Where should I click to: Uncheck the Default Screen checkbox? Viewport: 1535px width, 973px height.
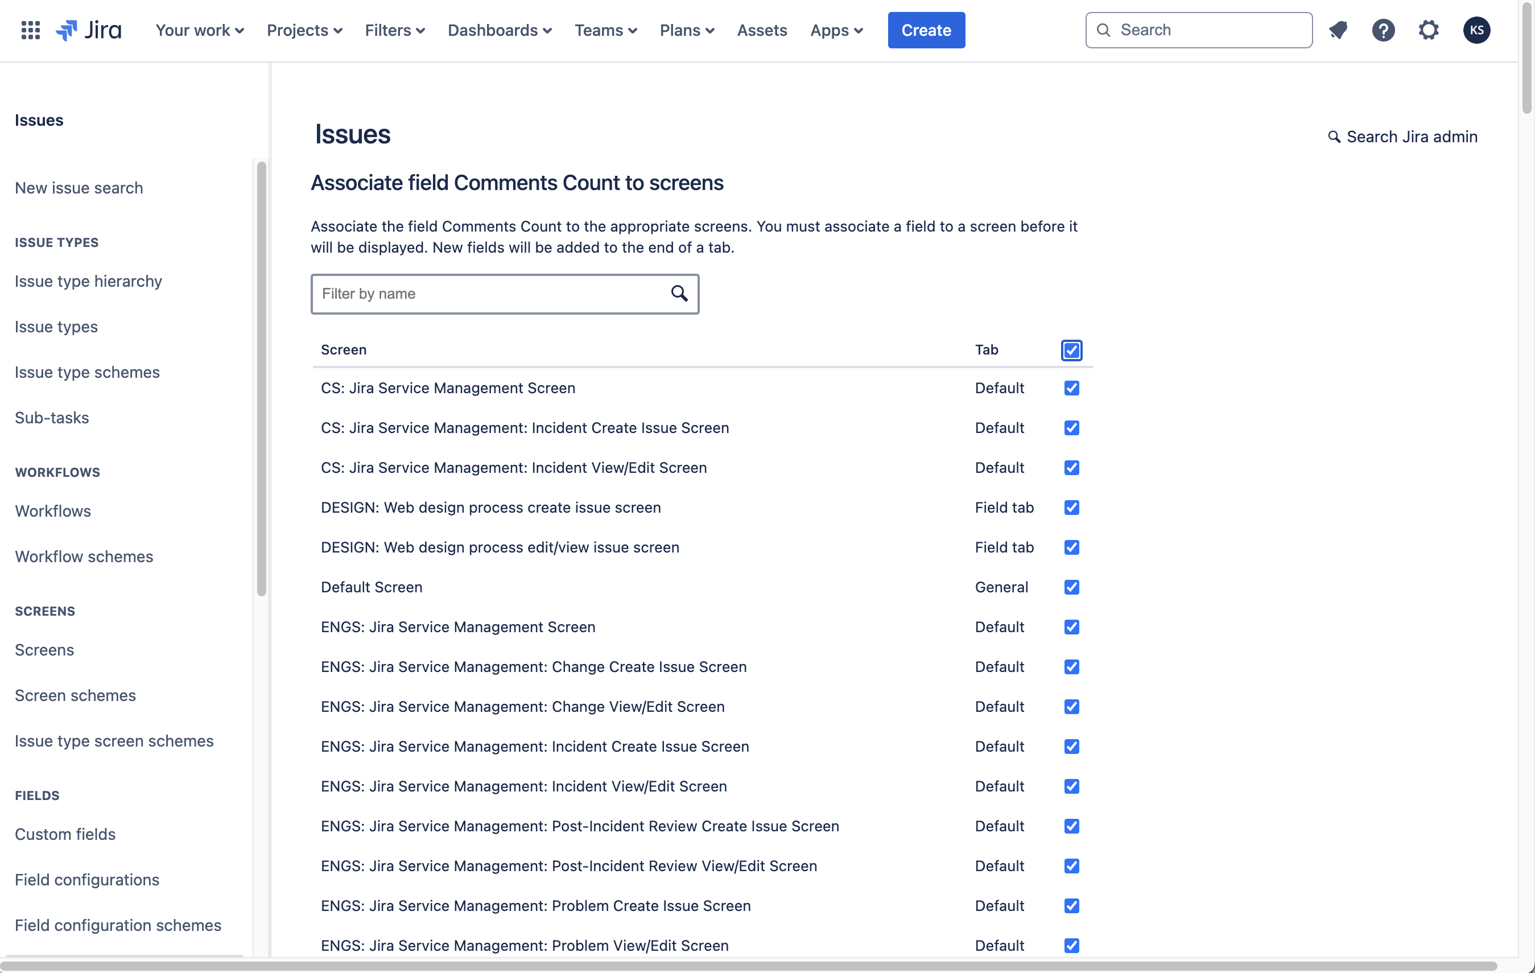(x=1071, y=587)
